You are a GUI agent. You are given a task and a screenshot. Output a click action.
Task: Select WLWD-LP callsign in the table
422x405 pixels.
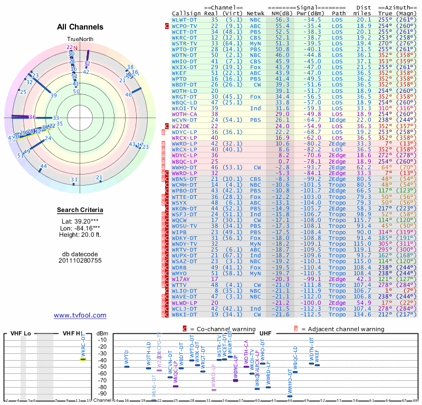click(x=184, y=303)
